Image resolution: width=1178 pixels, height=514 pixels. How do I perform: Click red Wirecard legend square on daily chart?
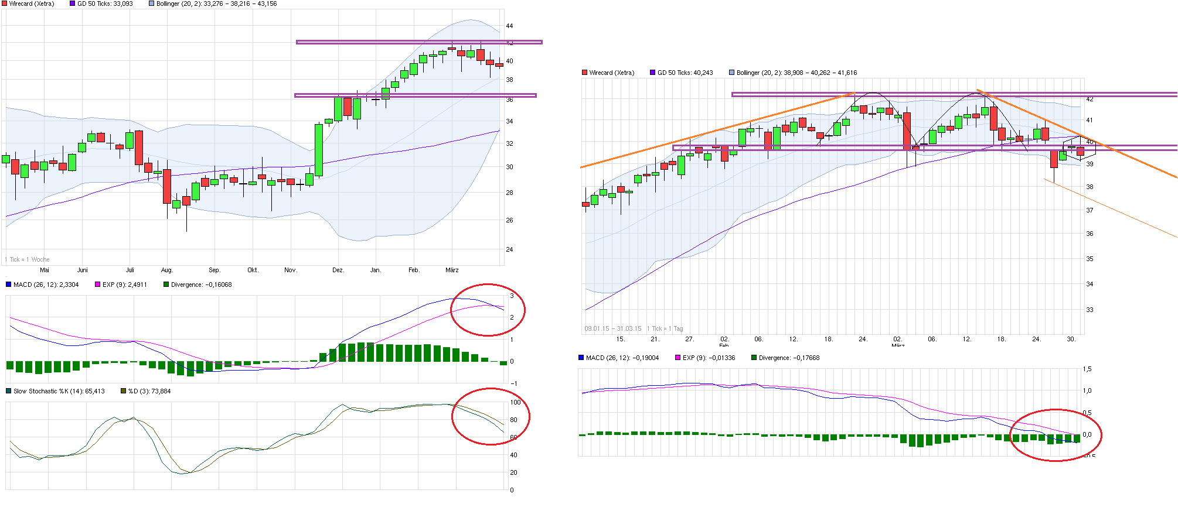584,73
